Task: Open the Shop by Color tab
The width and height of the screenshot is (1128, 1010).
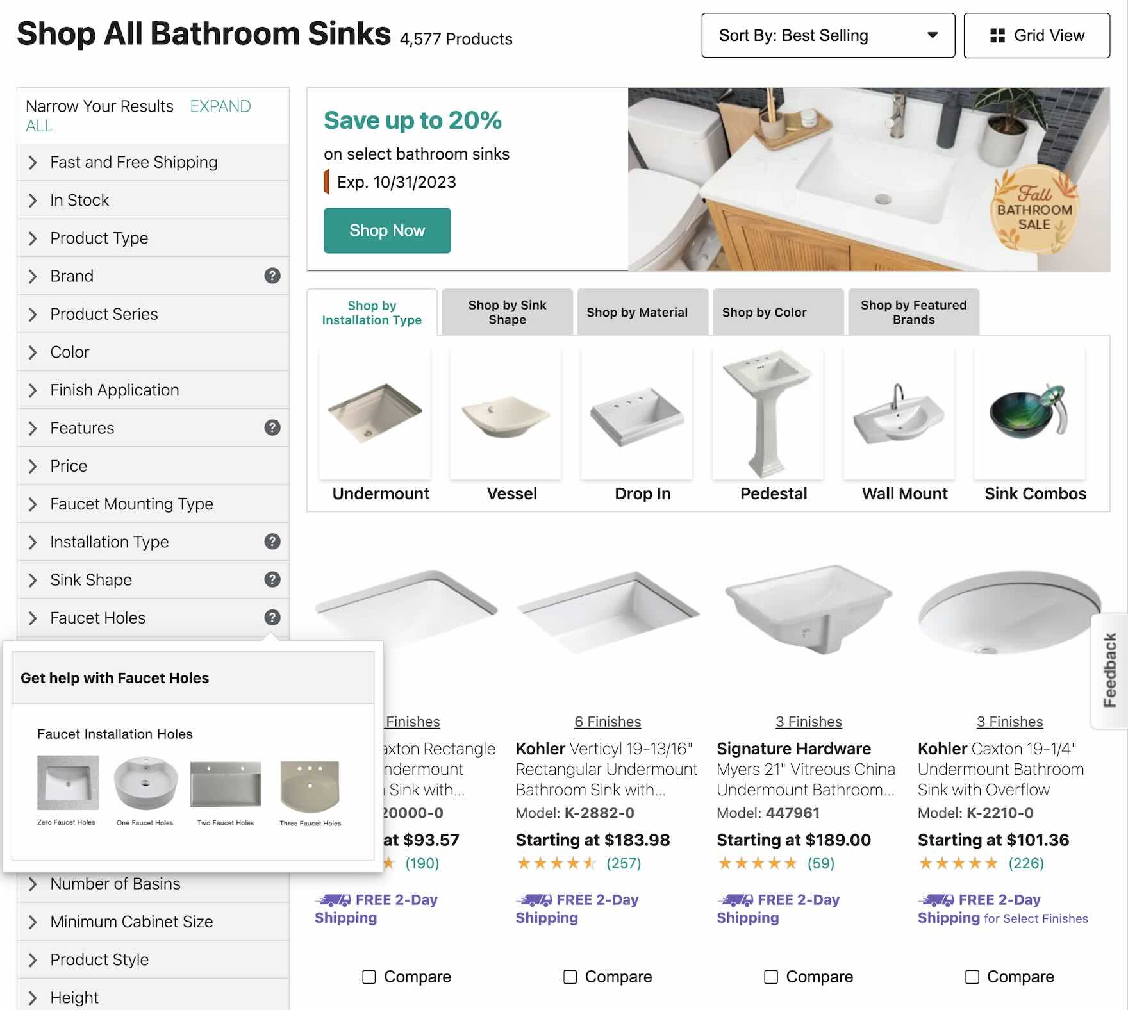Action: click(764, 312)
